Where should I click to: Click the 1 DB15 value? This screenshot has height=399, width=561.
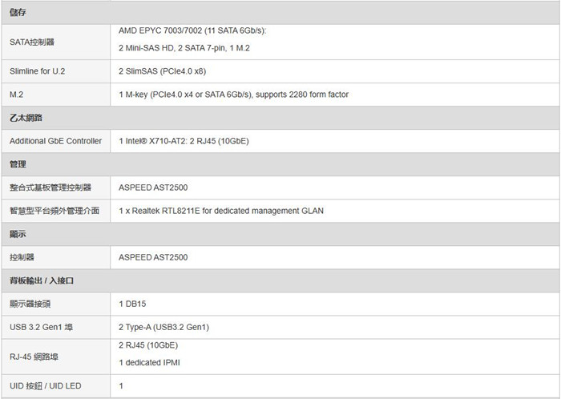[x=132, y=304]
